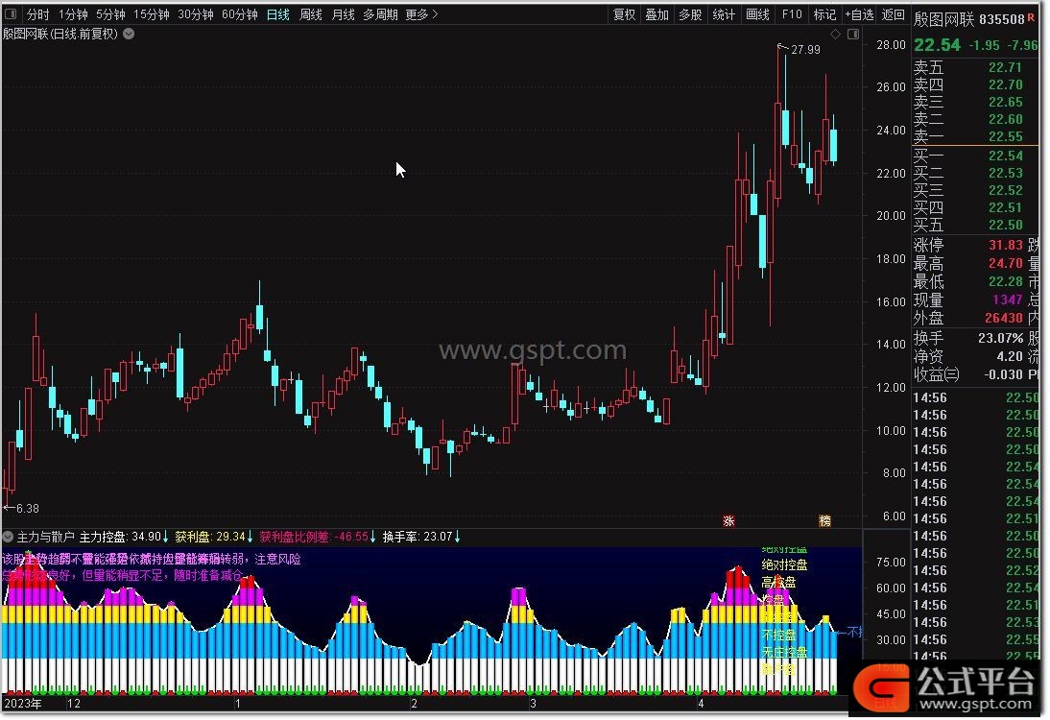Open dropdown next to 殷图网联(日线 前复权)

click(x=129, y=34)
